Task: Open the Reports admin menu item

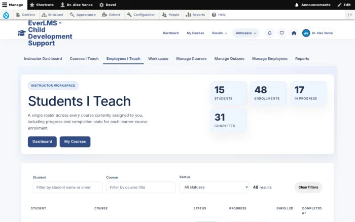Action: click(196, 15)
